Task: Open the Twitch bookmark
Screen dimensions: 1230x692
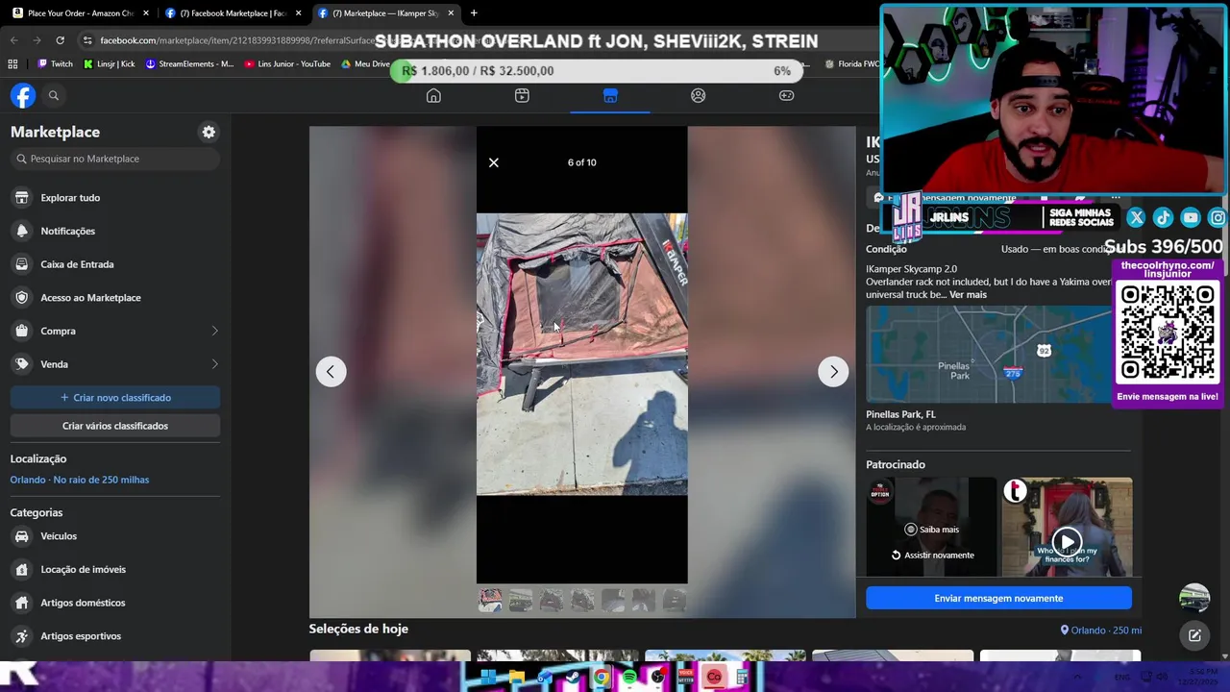Action: (x=55, y=64)
